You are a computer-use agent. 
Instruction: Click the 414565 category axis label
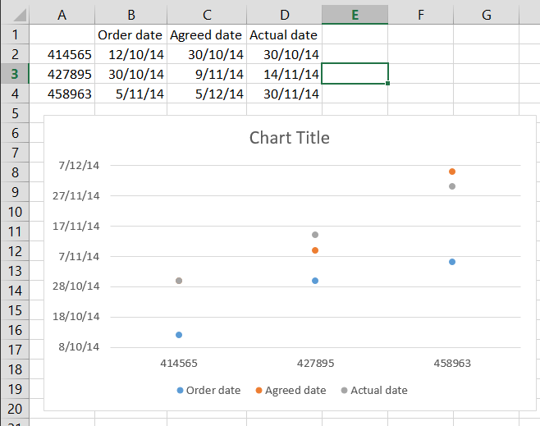tap(179, 364)
